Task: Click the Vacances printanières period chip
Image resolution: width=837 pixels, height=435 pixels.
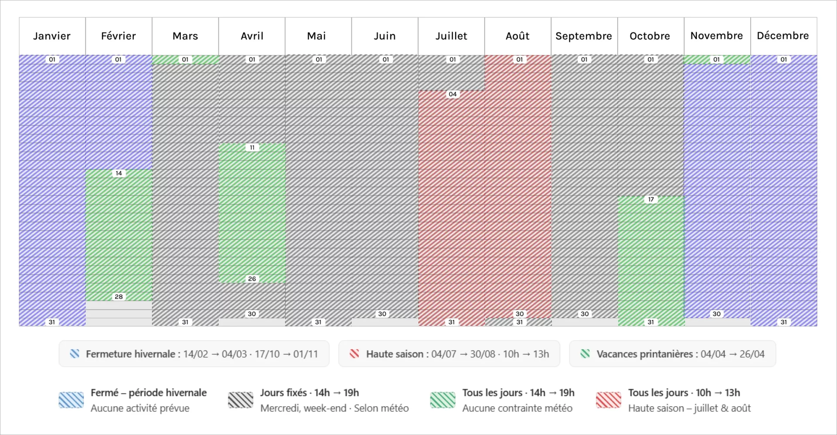Action: (672, 354)
